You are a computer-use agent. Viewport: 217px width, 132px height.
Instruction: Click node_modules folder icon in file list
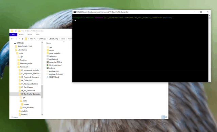pos(48,53)
